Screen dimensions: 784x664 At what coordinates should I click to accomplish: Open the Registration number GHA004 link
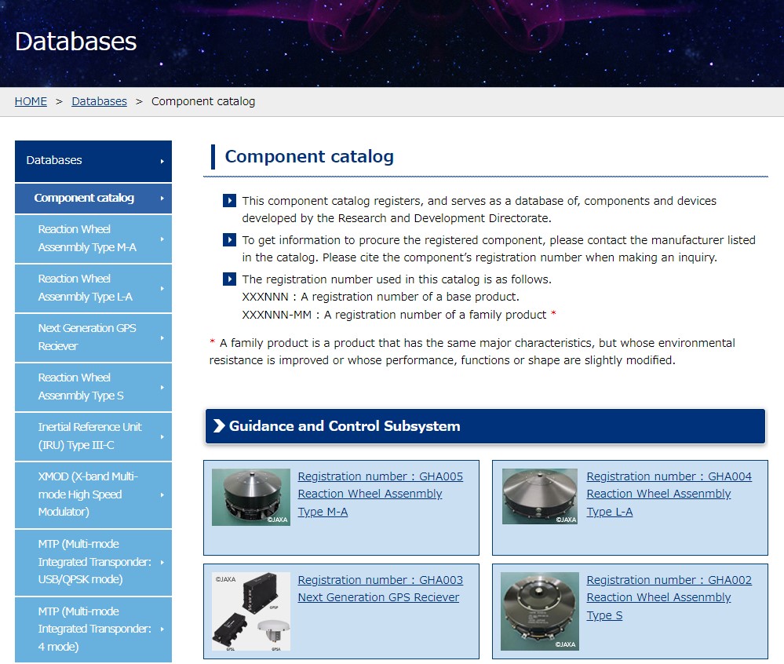pyautogui.click(x=669, y=494)
